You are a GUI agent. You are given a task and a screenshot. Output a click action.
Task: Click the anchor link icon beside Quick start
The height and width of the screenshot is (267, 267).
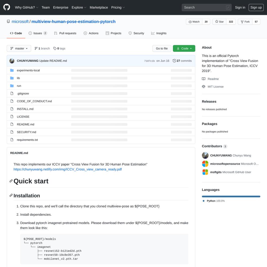pos(11,181)
